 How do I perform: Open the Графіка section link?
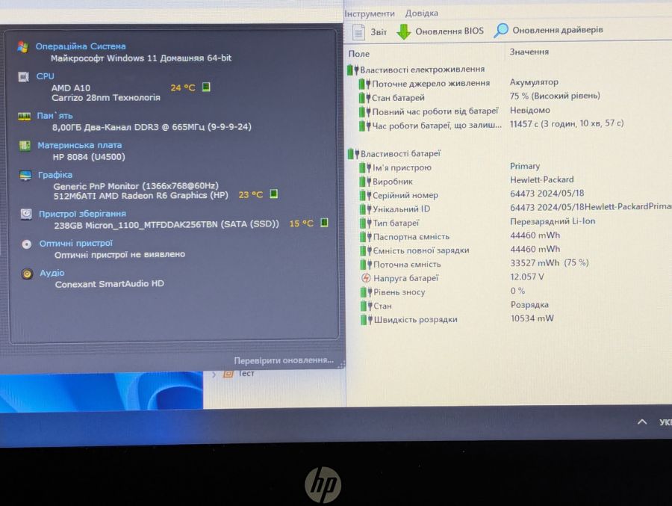55,175
